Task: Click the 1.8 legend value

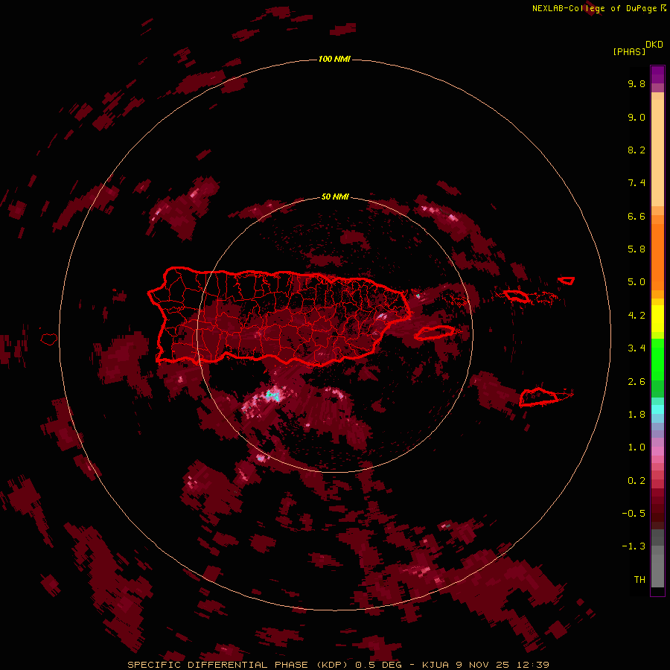Action: coord(636,415)
